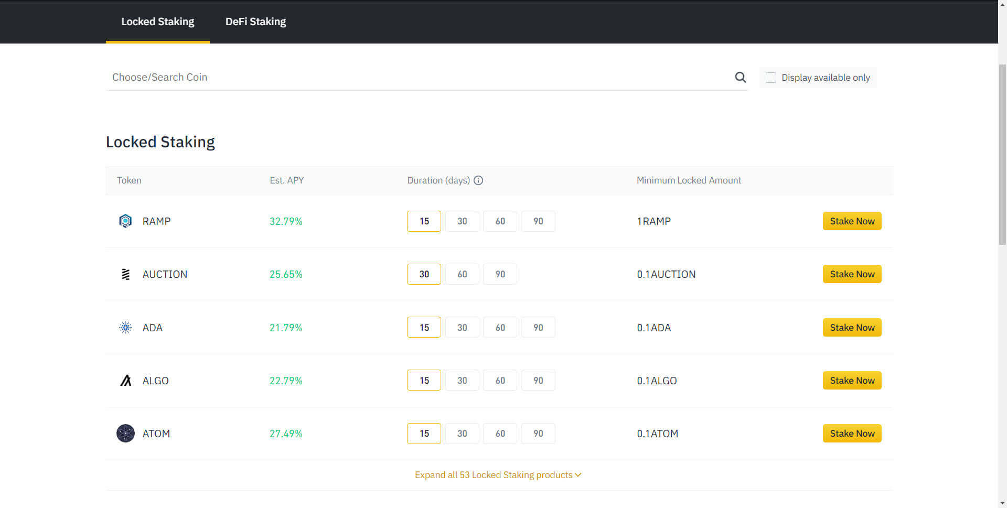Click the ATOM token logo
Screen dimensions: 1007x508
125,434
